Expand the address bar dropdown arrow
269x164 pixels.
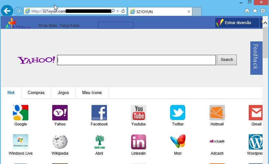click(118, 11)
